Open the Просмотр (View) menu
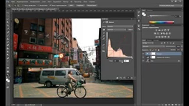Screen dimensions: 189x106 tap(78, 2)
